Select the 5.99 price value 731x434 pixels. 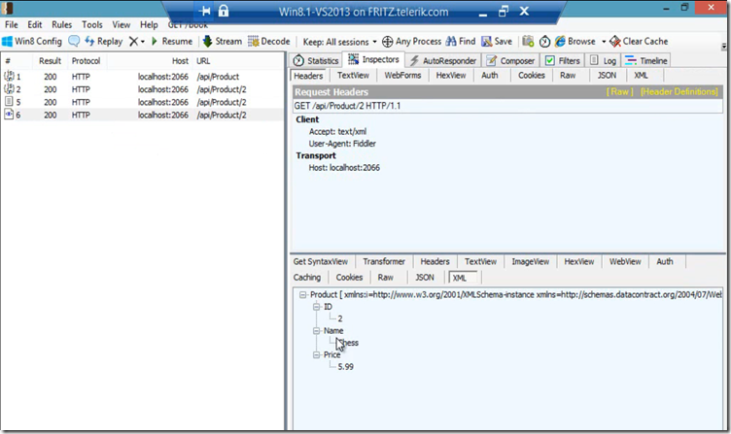345,367
